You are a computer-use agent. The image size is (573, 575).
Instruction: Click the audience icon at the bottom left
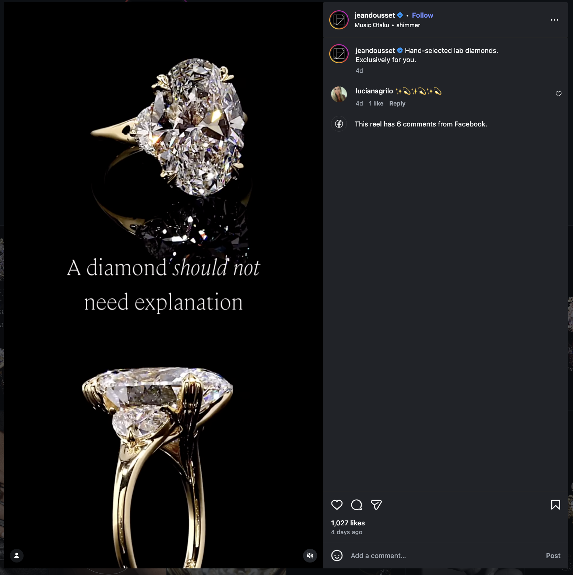click(x=17, y=556)
